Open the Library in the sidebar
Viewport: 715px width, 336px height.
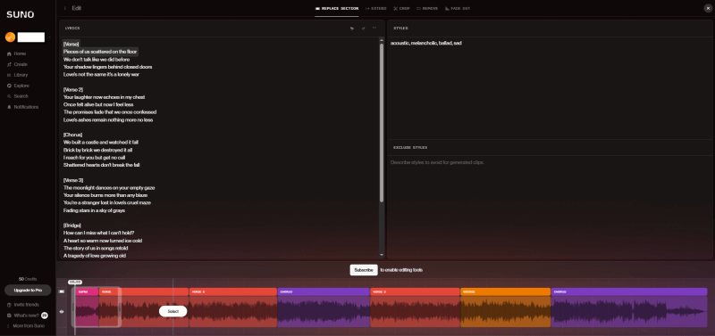pyautogui.click(x=17, y=75)
